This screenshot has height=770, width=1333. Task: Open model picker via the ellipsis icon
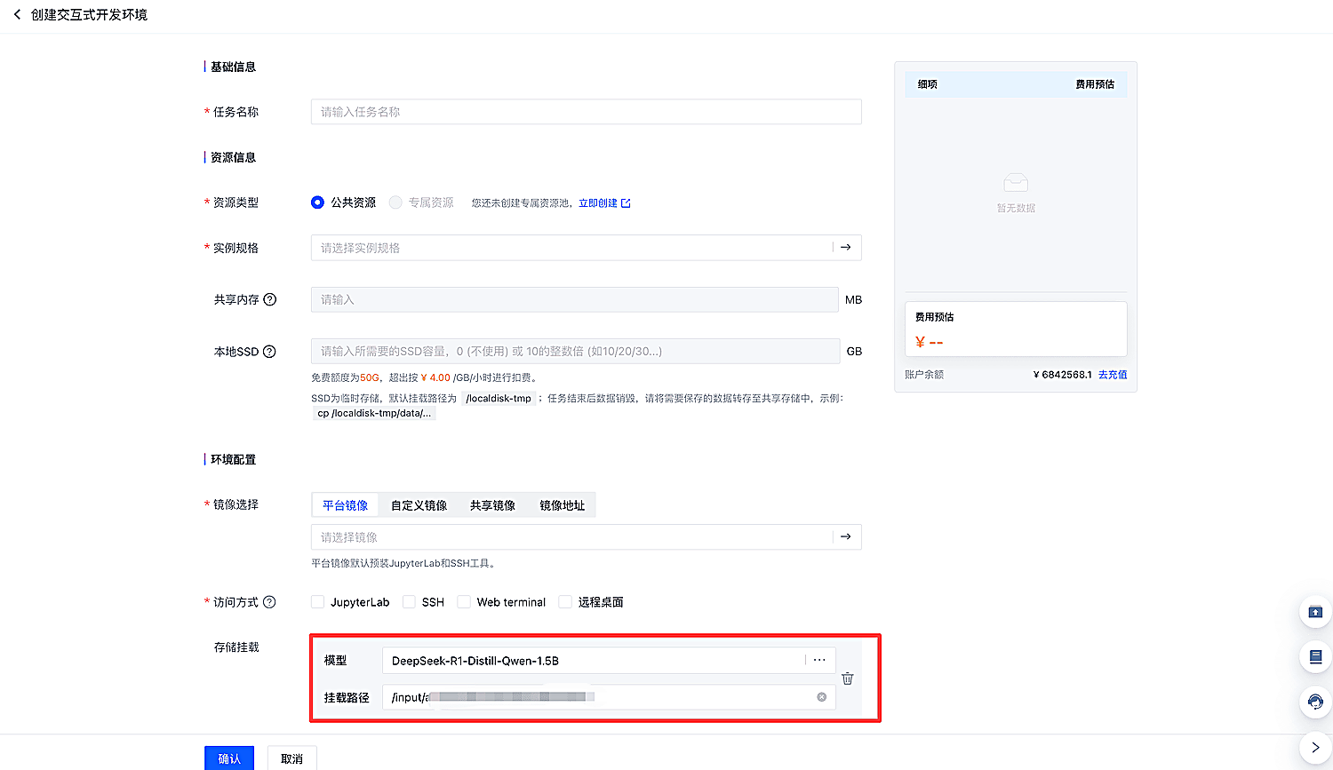(x=819, y=660)
